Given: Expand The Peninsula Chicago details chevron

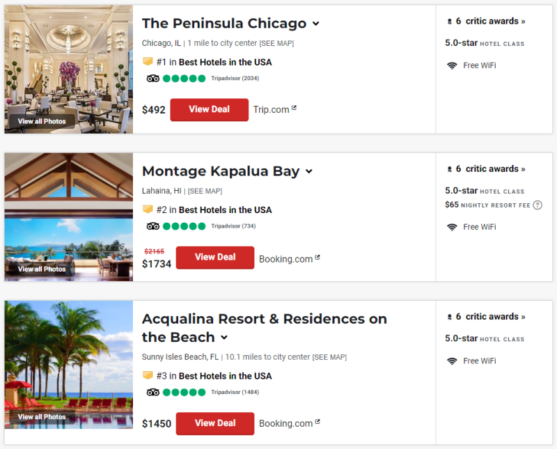Looking at the screenshot, I should (x=315, y=24).
